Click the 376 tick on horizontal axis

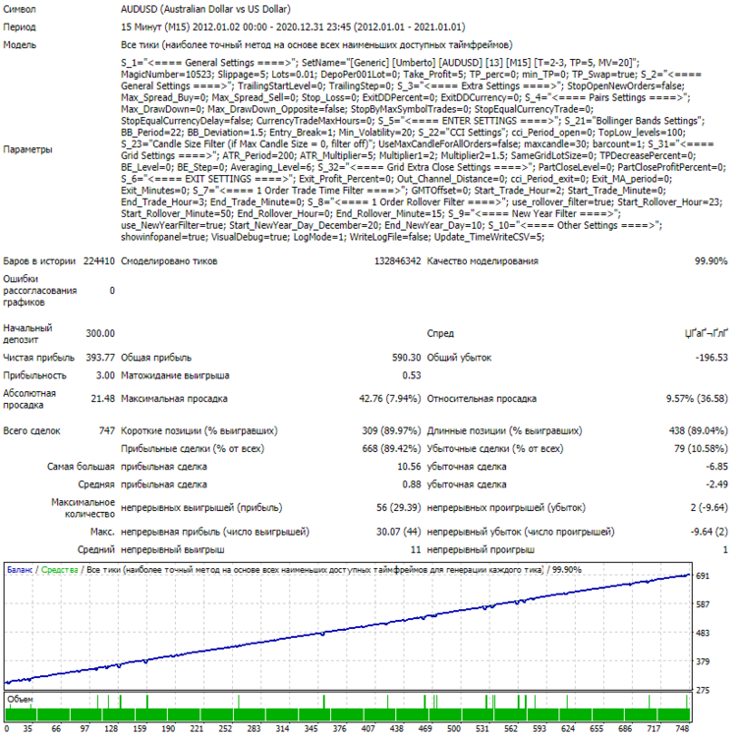[339, 728]
